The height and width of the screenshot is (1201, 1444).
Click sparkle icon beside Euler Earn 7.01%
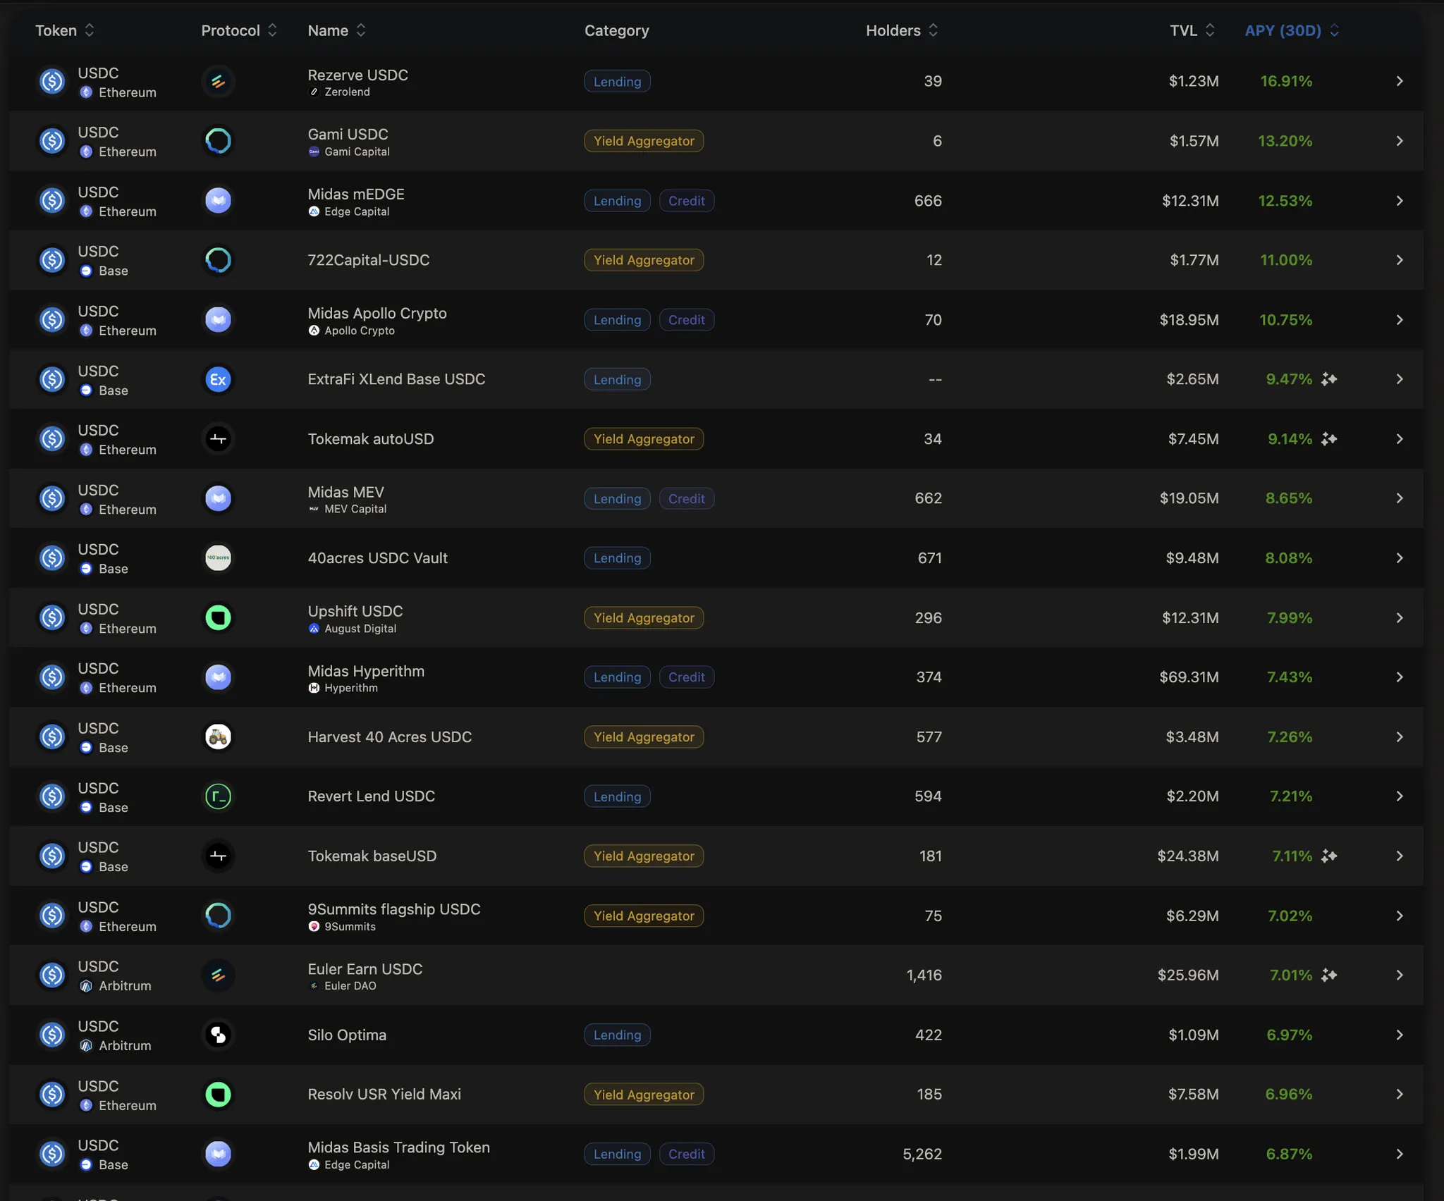(x=1329, y=975)
